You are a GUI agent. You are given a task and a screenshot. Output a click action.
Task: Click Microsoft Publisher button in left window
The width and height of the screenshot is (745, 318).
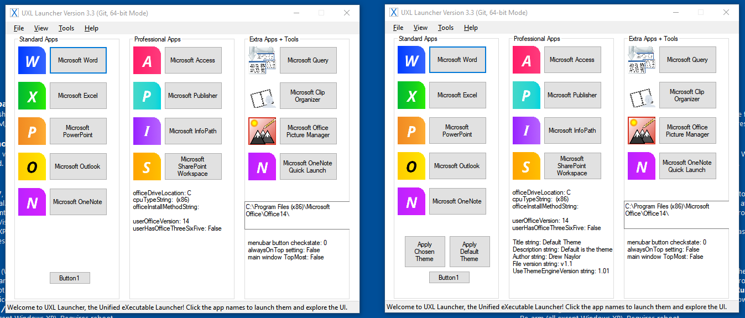tap(193, 96)
